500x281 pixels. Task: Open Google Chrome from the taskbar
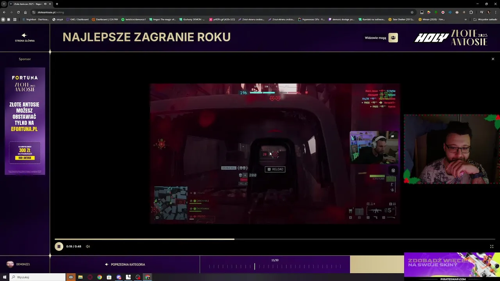click(100, 277)
